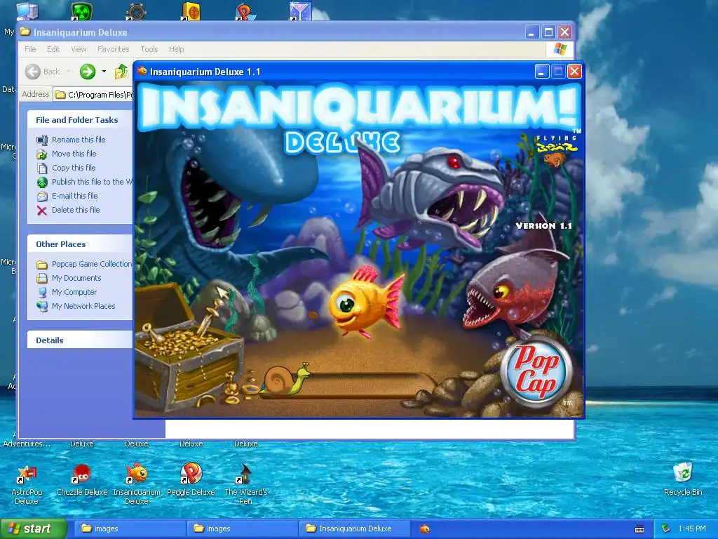
Task: Click the My Documents icon in Other Places
Action: coord(42,278)
